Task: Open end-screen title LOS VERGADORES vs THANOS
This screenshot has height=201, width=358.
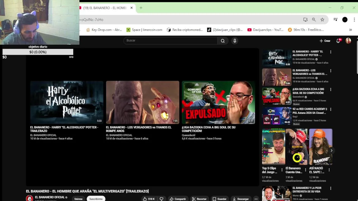Action: 139,129
